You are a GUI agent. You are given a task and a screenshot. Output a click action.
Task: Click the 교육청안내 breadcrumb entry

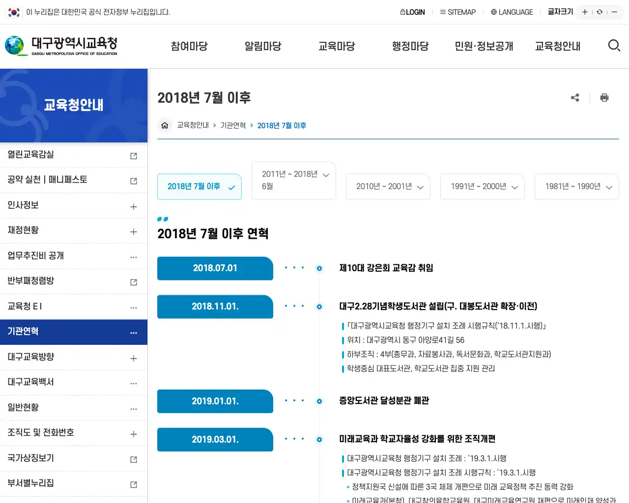(x=193, y=125)
